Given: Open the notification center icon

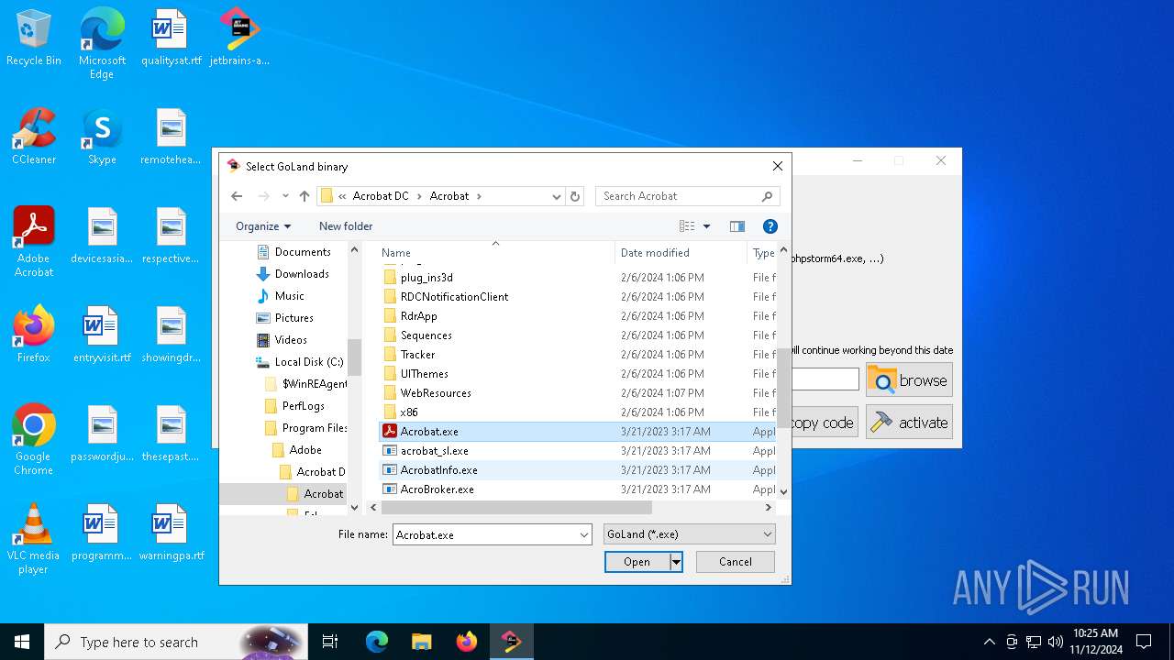Looking at the screenshot, I should 1144,642.
